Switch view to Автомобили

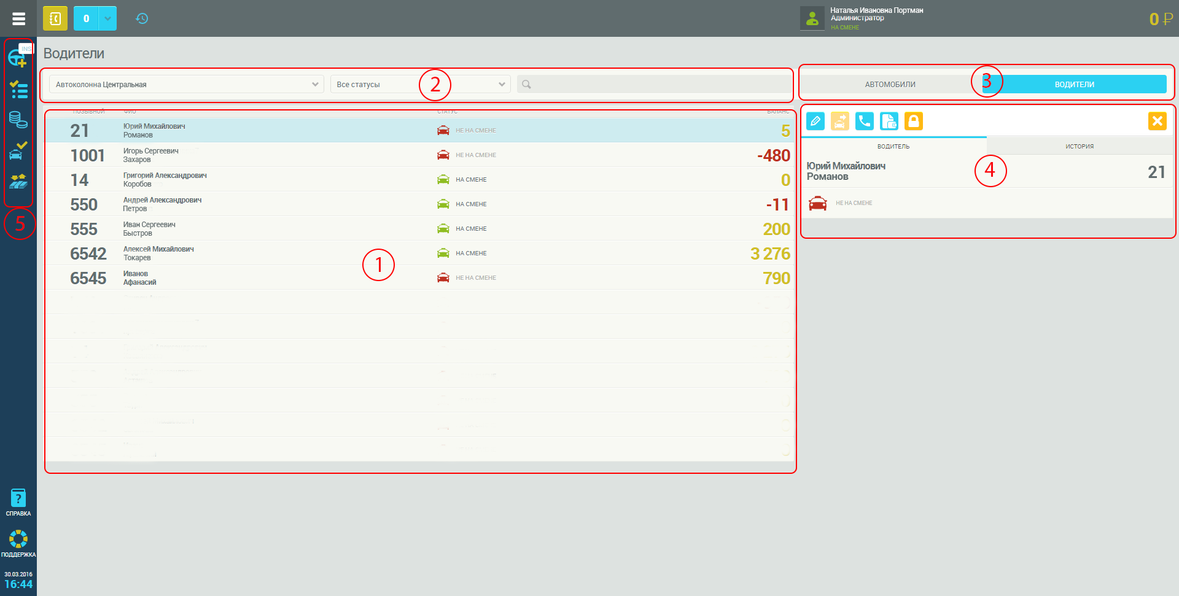[x=890, y=85]
